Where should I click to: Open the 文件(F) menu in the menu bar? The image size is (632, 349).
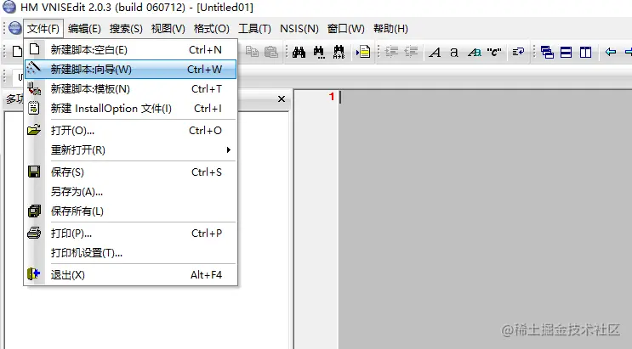click(x=43, y=29)
